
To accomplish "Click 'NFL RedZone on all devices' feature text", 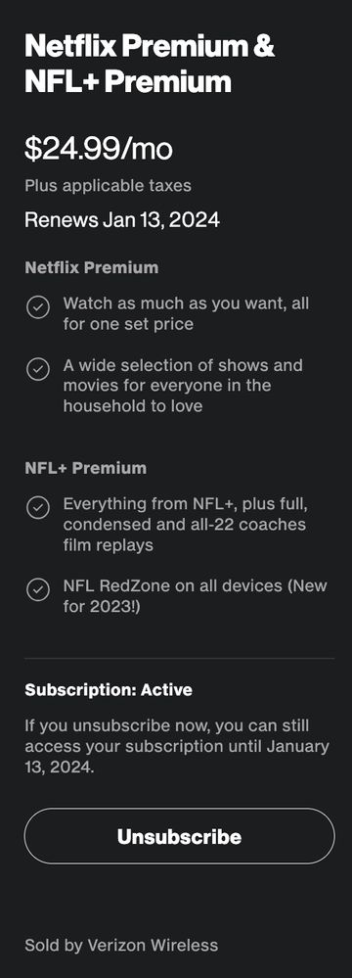I will pyautogui.click(x=195, y=595).
